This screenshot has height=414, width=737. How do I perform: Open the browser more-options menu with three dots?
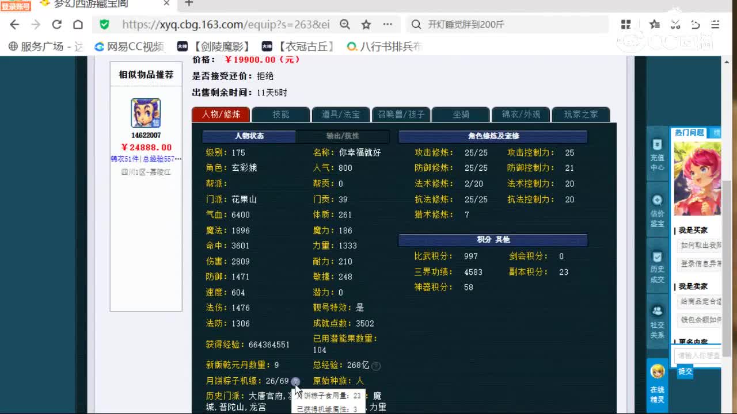pyautogui.click(x=388, y=24)
